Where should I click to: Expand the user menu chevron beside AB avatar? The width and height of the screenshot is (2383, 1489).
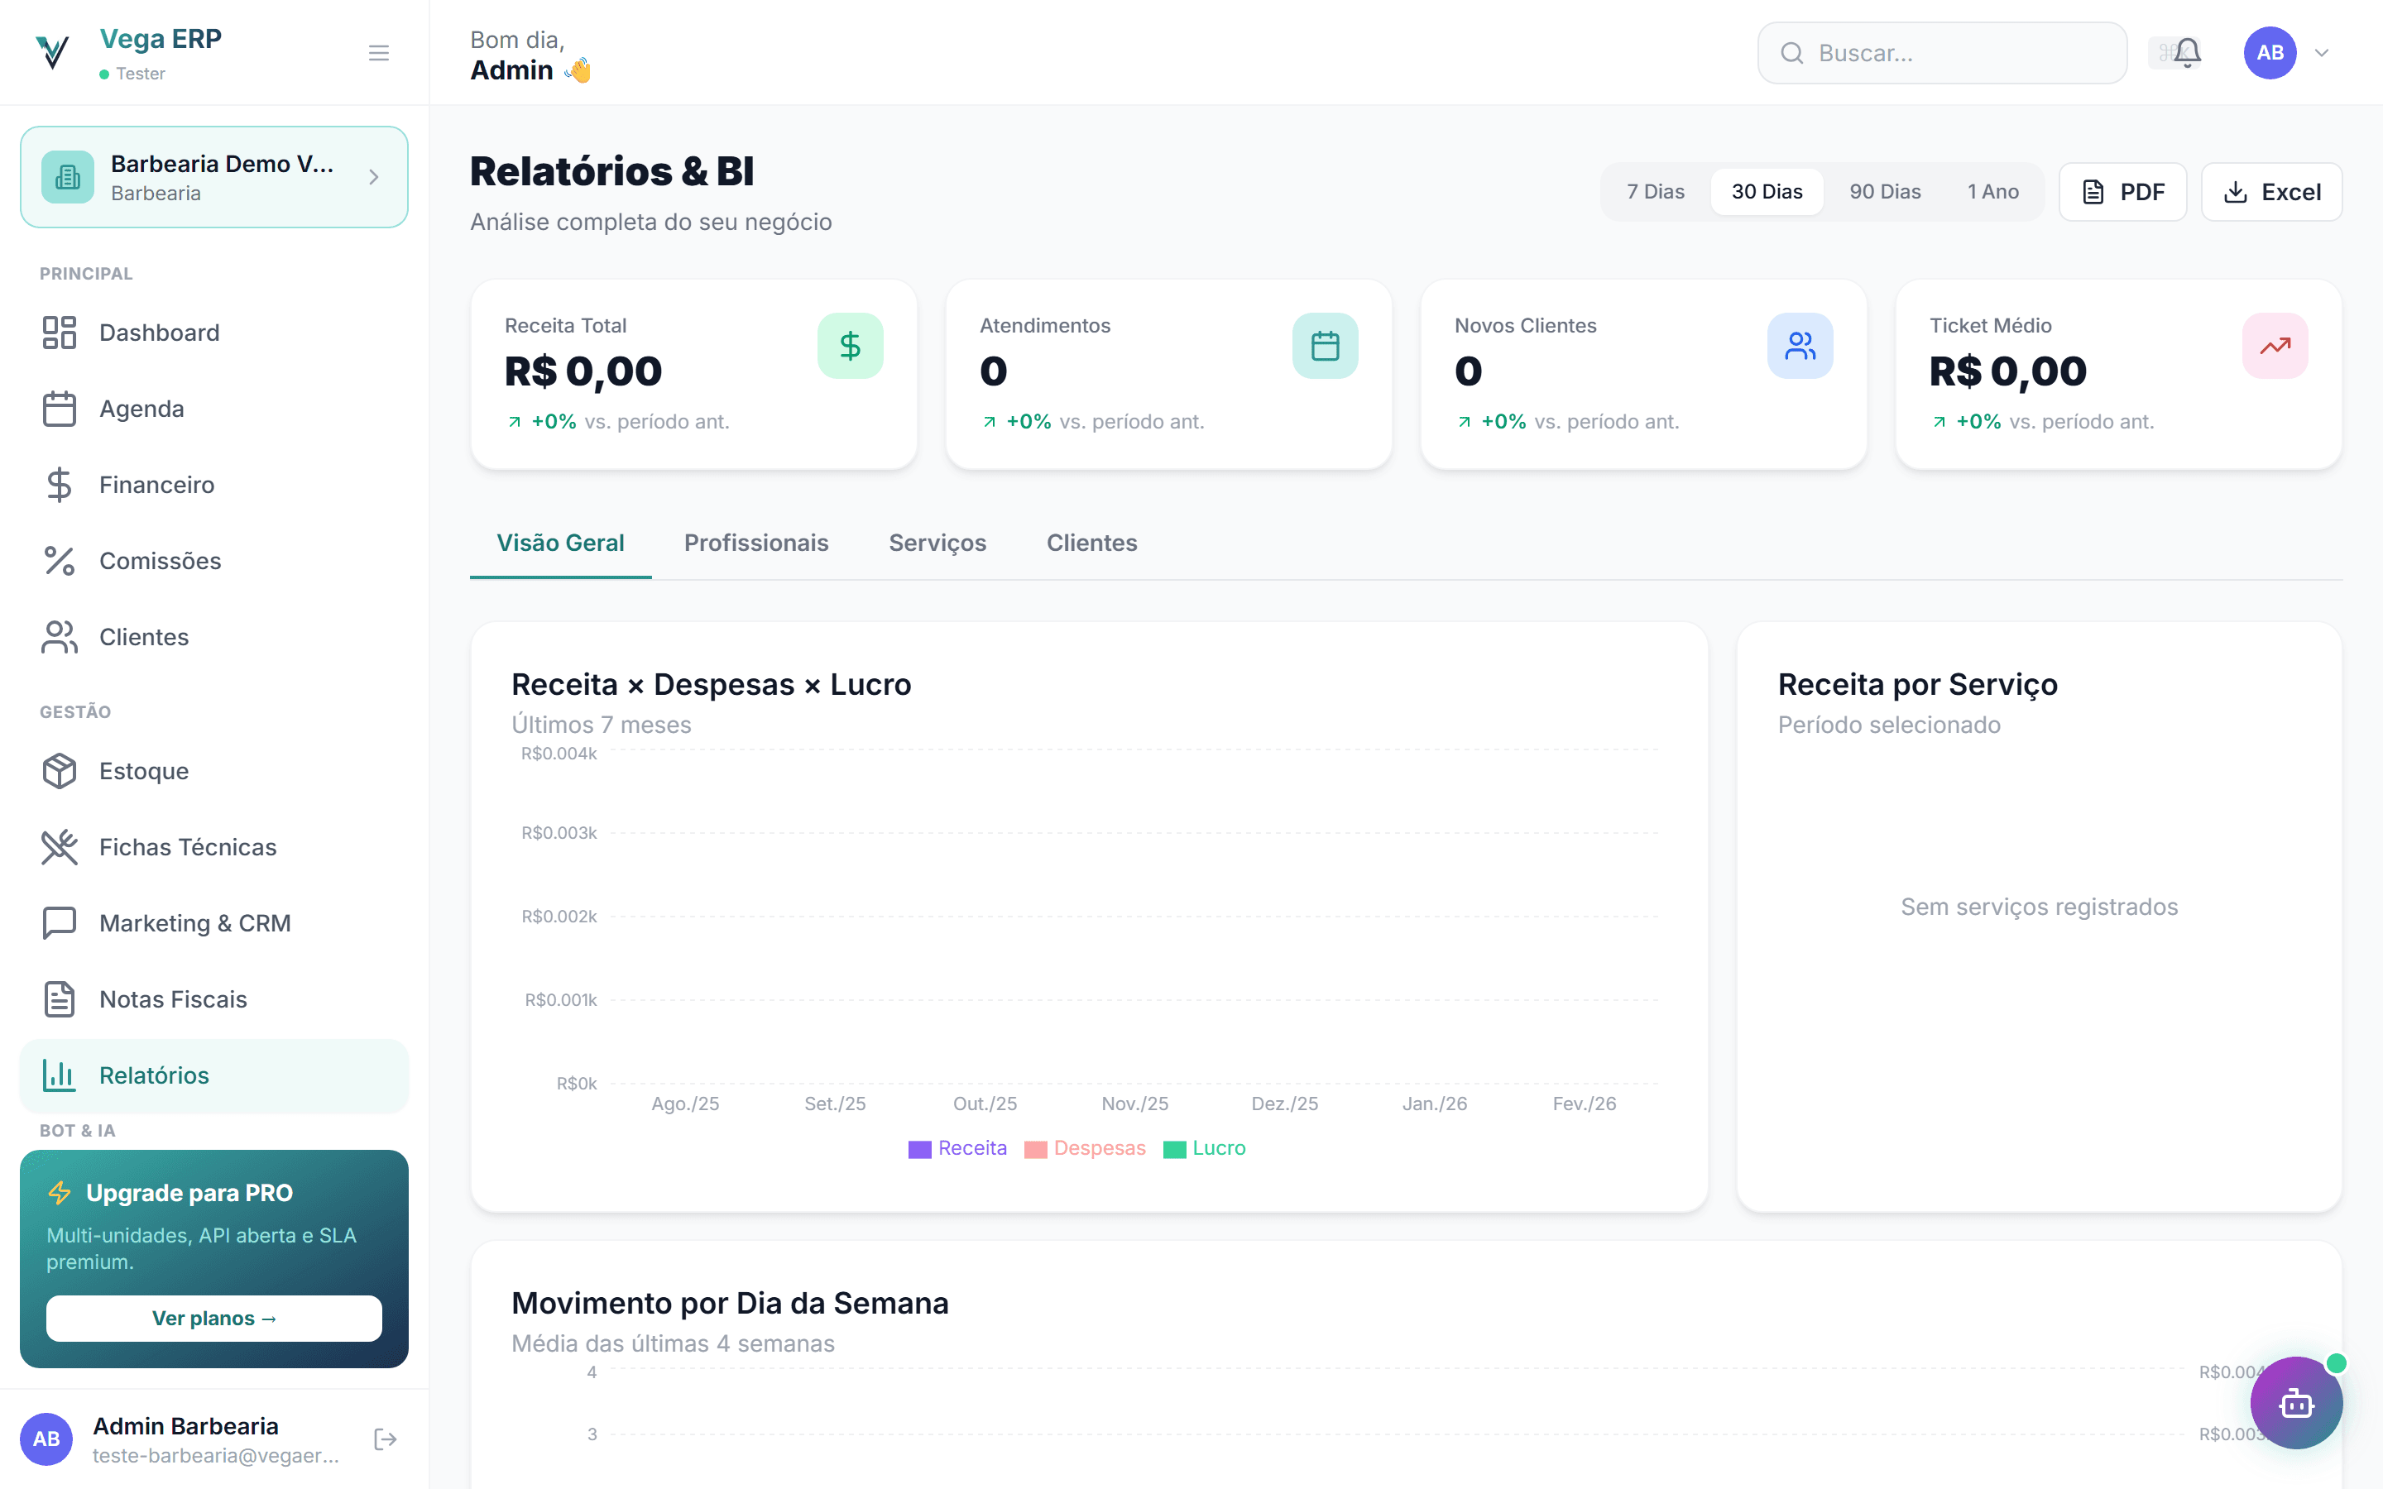coord(2322,53)
